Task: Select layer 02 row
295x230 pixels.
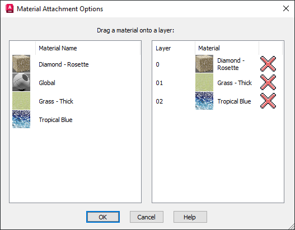Action: click(x=218, y=101)
